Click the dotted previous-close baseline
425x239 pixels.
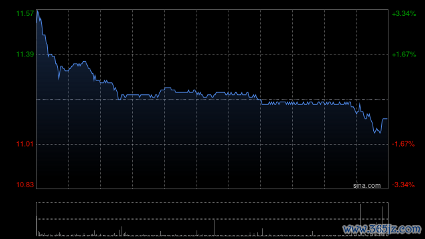(212, 100)
